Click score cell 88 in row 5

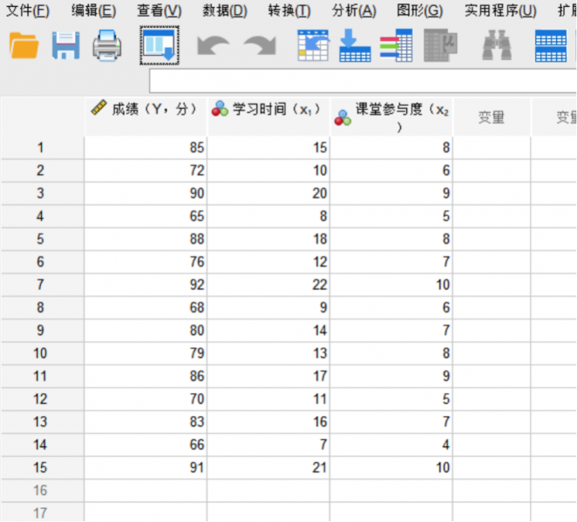coord(146,239)
